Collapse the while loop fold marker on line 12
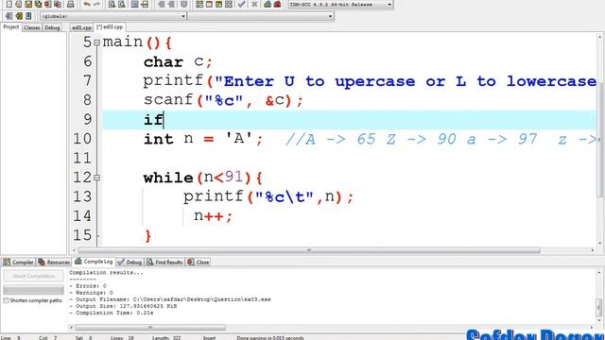The image size is (605, 340). pyautogui.click(x=96, y=178)
